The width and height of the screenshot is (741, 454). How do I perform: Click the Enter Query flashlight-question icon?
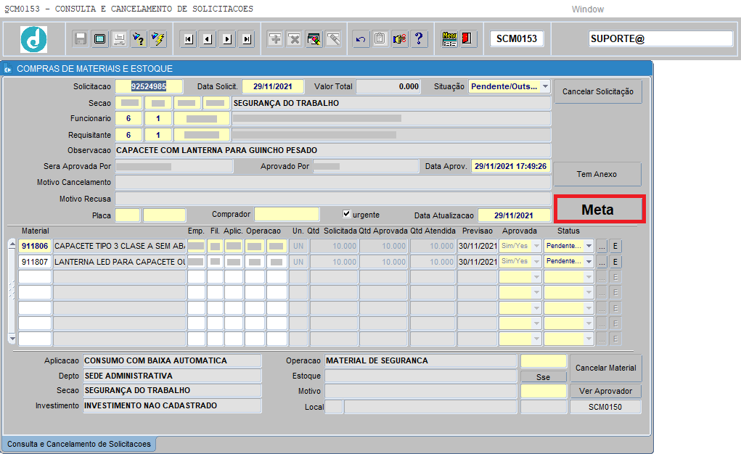(139, 38)
